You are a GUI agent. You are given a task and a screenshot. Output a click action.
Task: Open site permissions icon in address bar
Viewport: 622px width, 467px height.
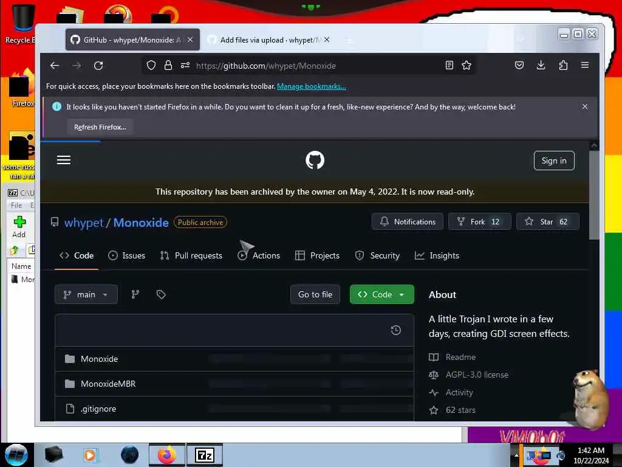pos(185,66)
